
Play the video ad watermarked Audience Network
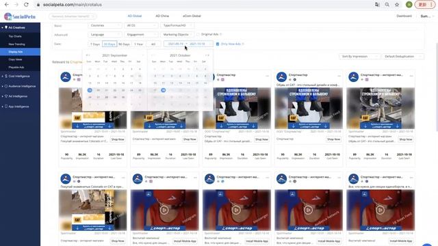pyautogui.click(x=308, y=210)
